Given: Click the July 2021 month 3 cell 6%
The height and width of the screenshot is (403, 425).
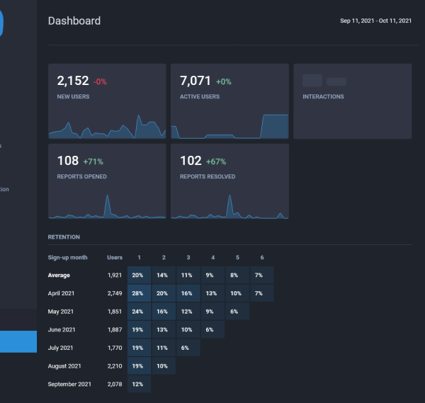Looking at the screenshot, I should (x=188, y=348).
